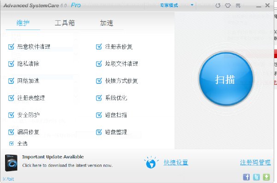Toggle the 全选 select-all checkbox
Screen dimensions: 277x183
click(11, 143)
